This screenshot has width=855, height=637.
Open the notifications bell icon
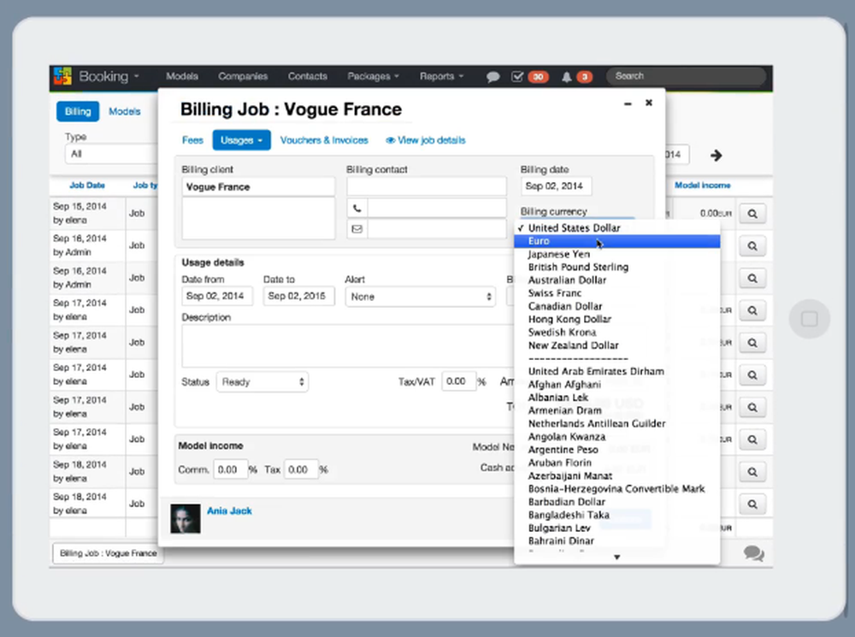coord(567,77)
